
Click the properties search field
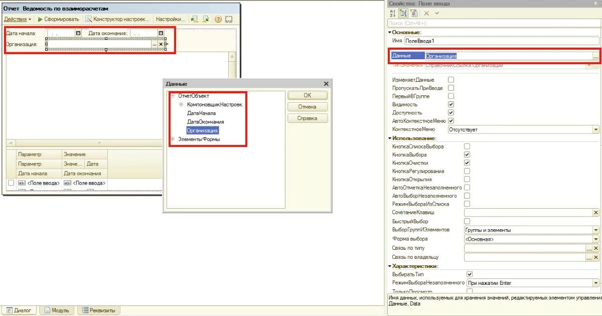tap(494, 23)
